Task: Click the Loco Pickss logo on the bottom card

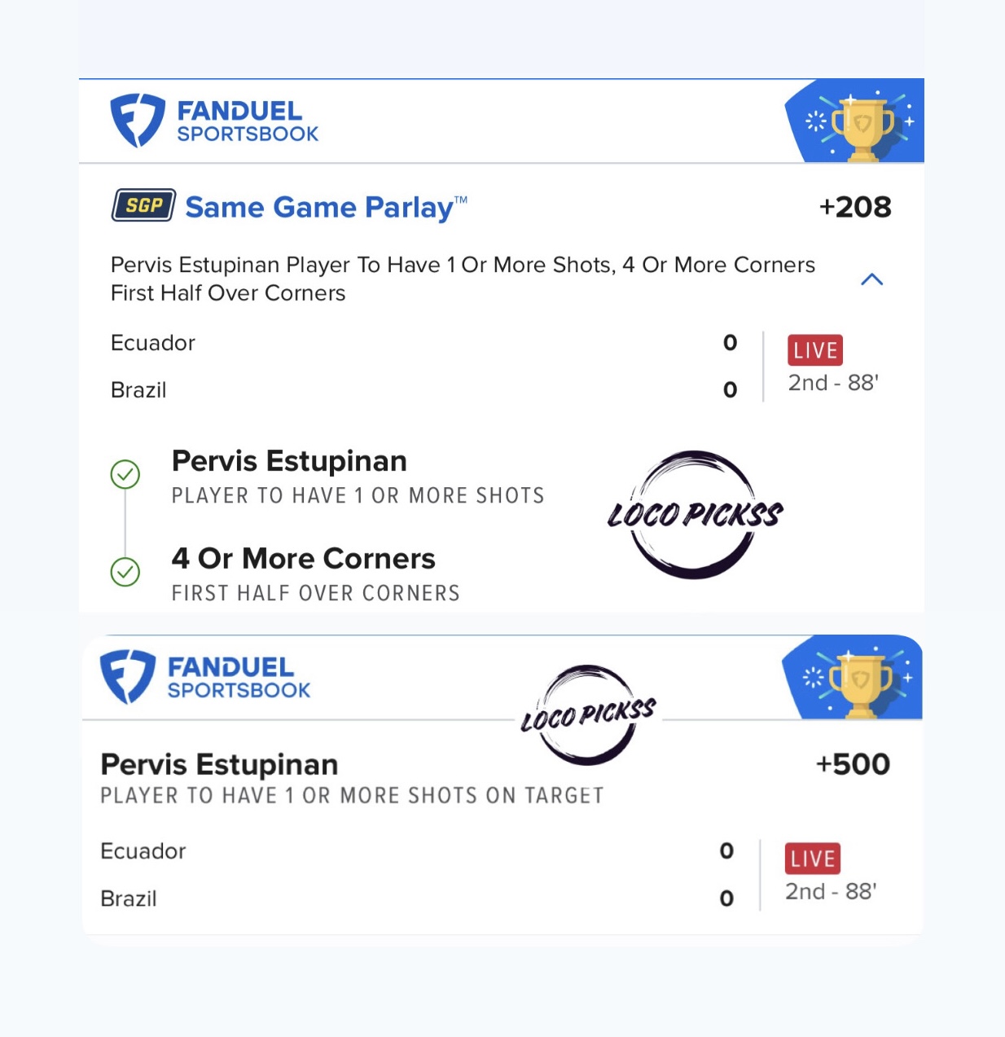Action: point(588,714)
